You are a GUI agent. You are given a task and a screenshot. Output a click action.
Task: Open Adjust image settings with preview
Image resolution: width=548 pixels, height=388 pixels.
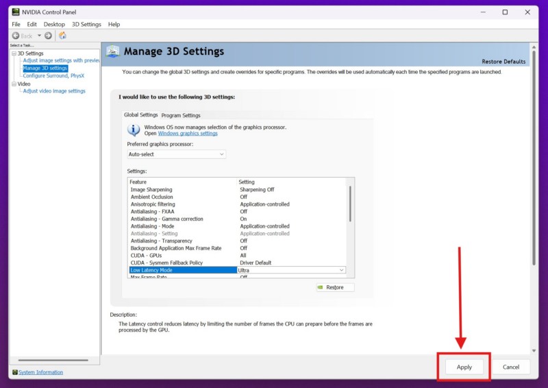click(x=61, y=60)
